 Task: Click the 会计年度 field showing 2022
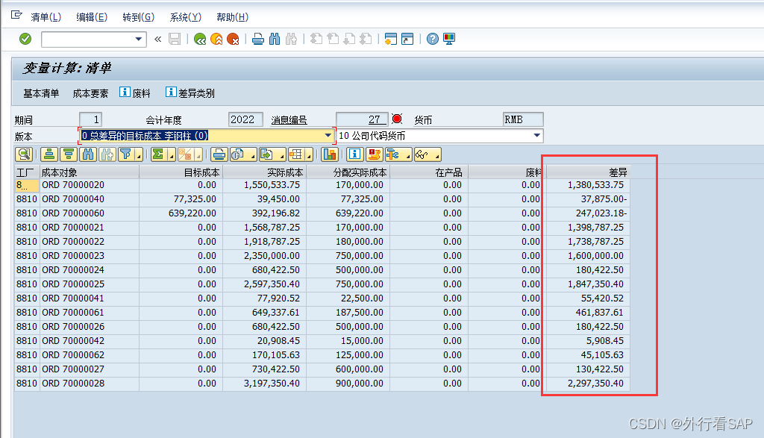(x=245, y=119)
